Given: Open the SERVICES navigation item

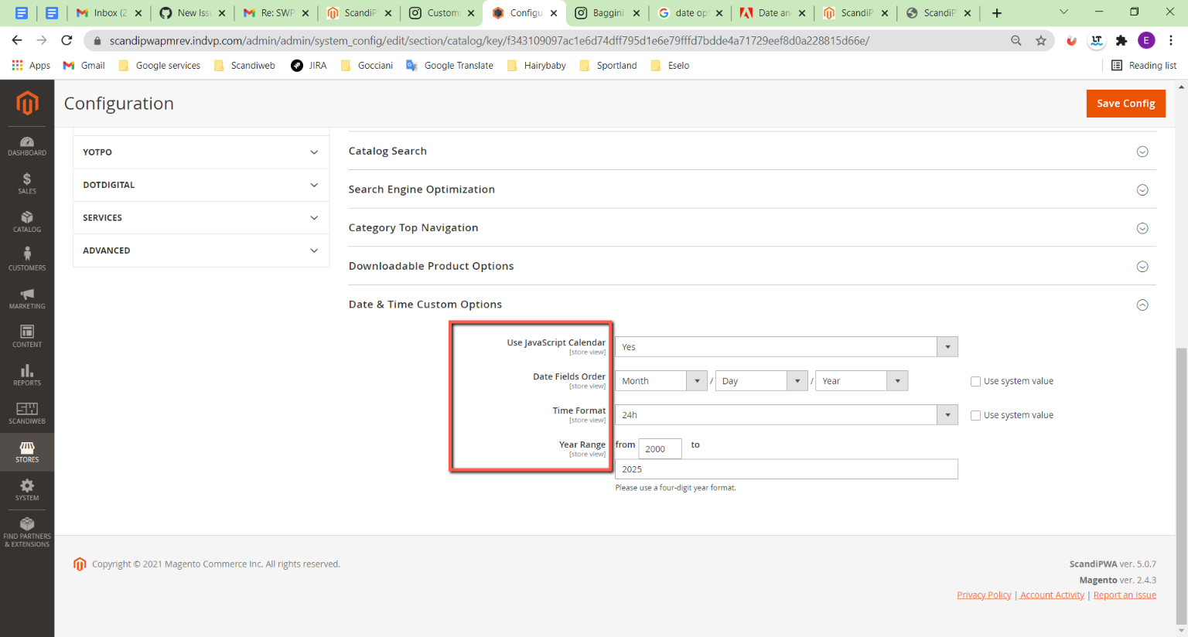Looking at the screenshot, I should [200, 217].
